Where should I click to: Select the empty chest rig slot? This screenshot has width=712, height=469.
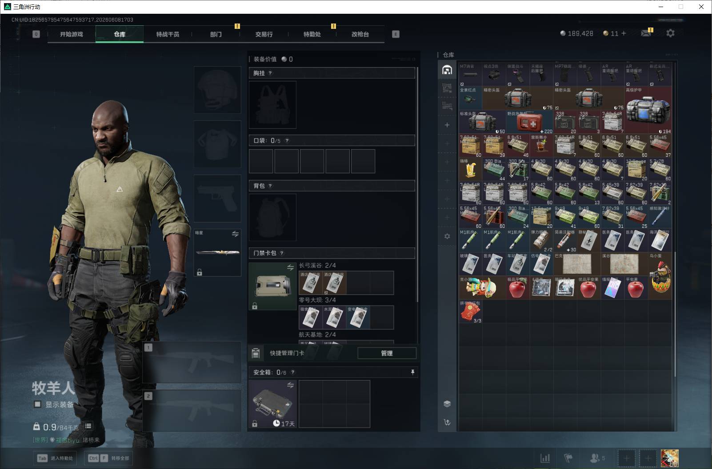pos(272,105)
